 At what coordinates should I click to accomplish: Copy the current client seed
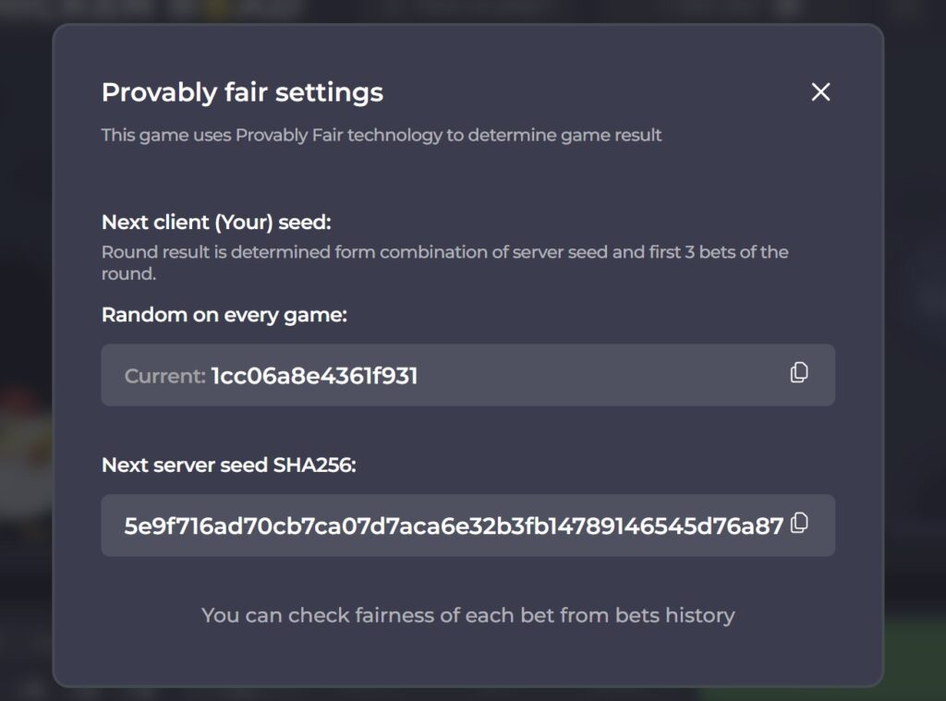coord(799,373)
